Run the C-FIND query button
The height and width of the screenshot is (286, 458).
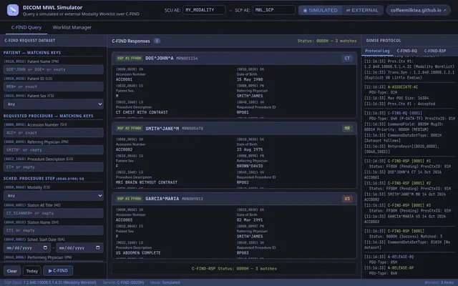[x=58, y=271]
